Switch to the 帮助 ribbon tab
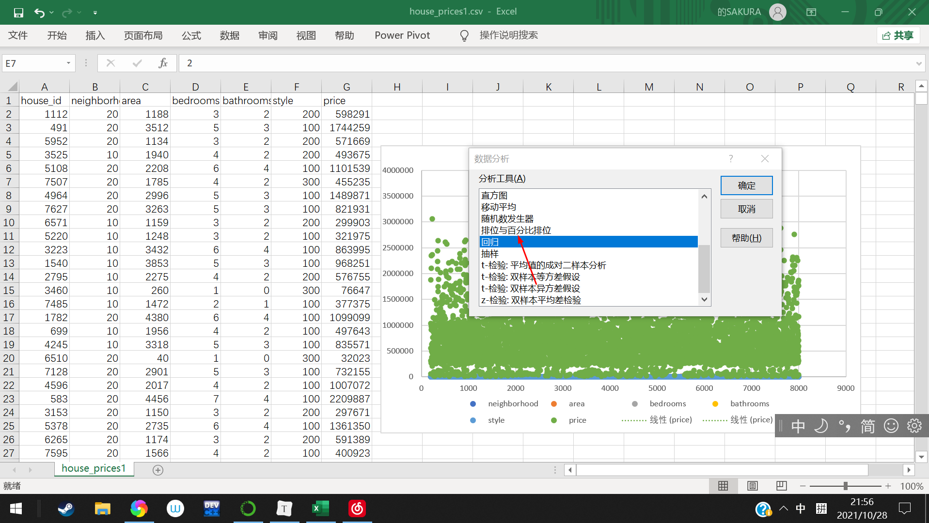 (x=345, y=35)
